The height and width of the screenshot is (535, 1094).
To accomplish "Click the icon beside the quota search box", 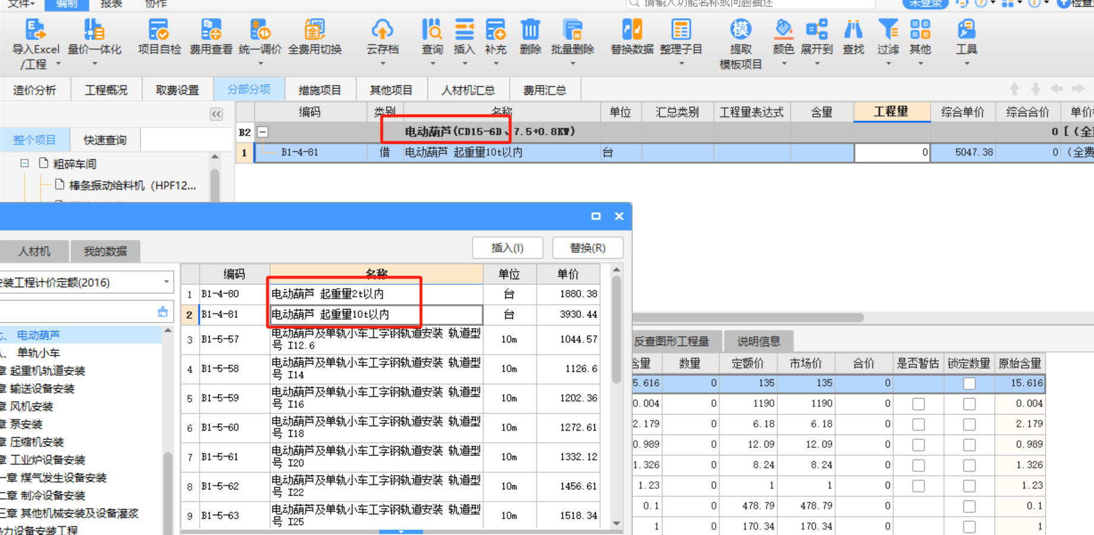I will pos(163,312).
